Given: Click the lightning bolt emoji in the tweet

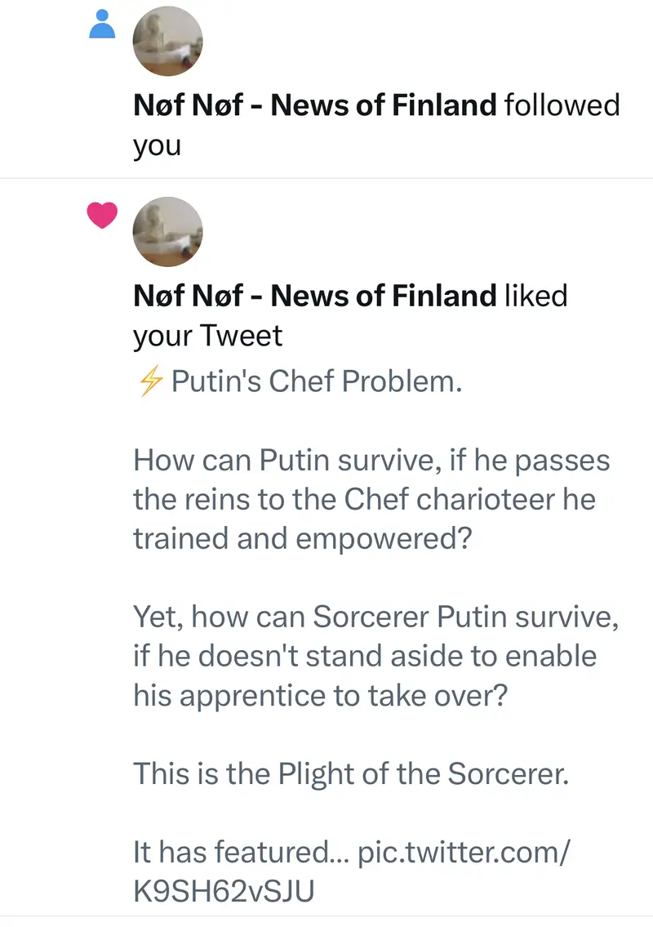Looking at the screenshot, I should (149, 381).
